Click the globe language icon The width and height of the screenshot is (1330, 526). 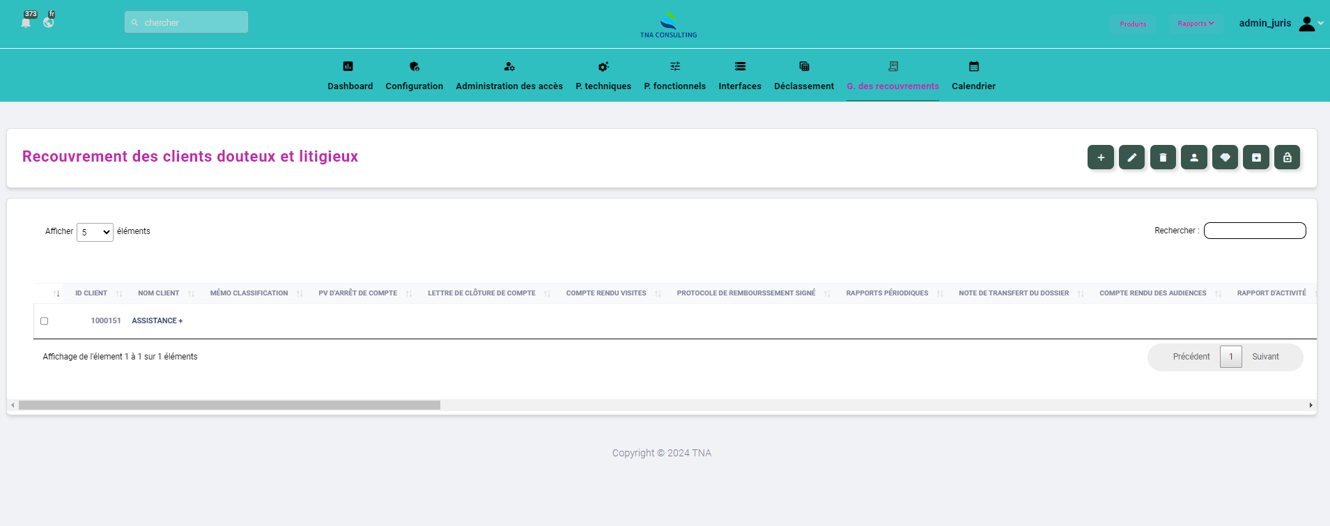pos(49,22)
